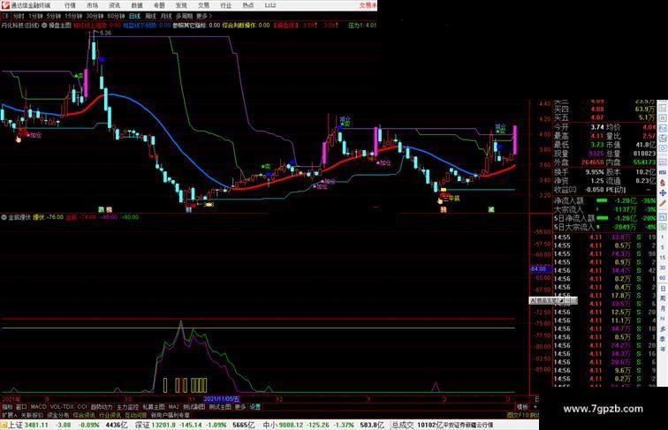Open the 关联报价 tab
Screen dimensions: 668x430
(32, 415)
